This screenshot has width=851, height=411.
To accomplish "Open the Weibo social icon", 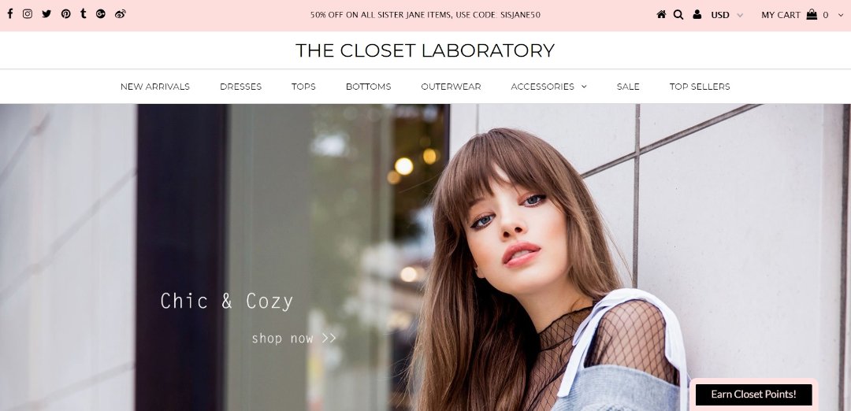I will pyautogui.click(x=121, y=14).
